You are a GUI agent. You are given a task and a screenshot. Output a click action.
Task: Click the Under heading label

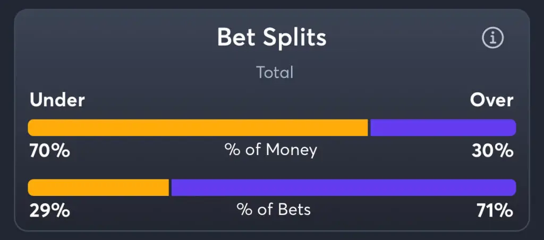[x=57, y=100]
